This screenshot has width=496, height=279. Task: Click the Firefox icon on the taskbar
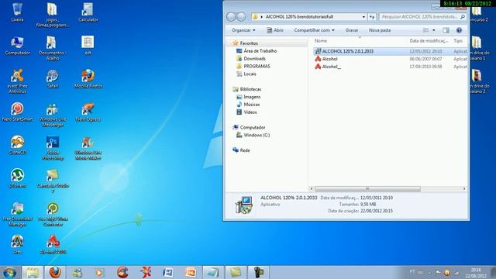55,272
